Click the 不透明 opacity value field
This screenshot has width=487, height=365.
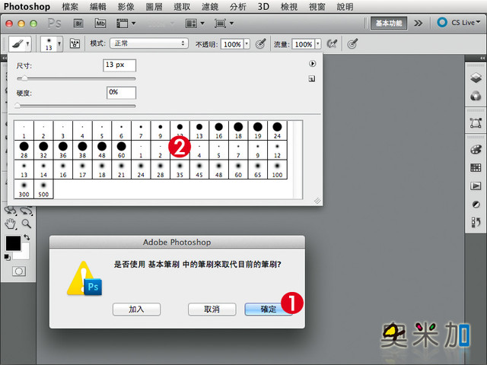[232, 44]
